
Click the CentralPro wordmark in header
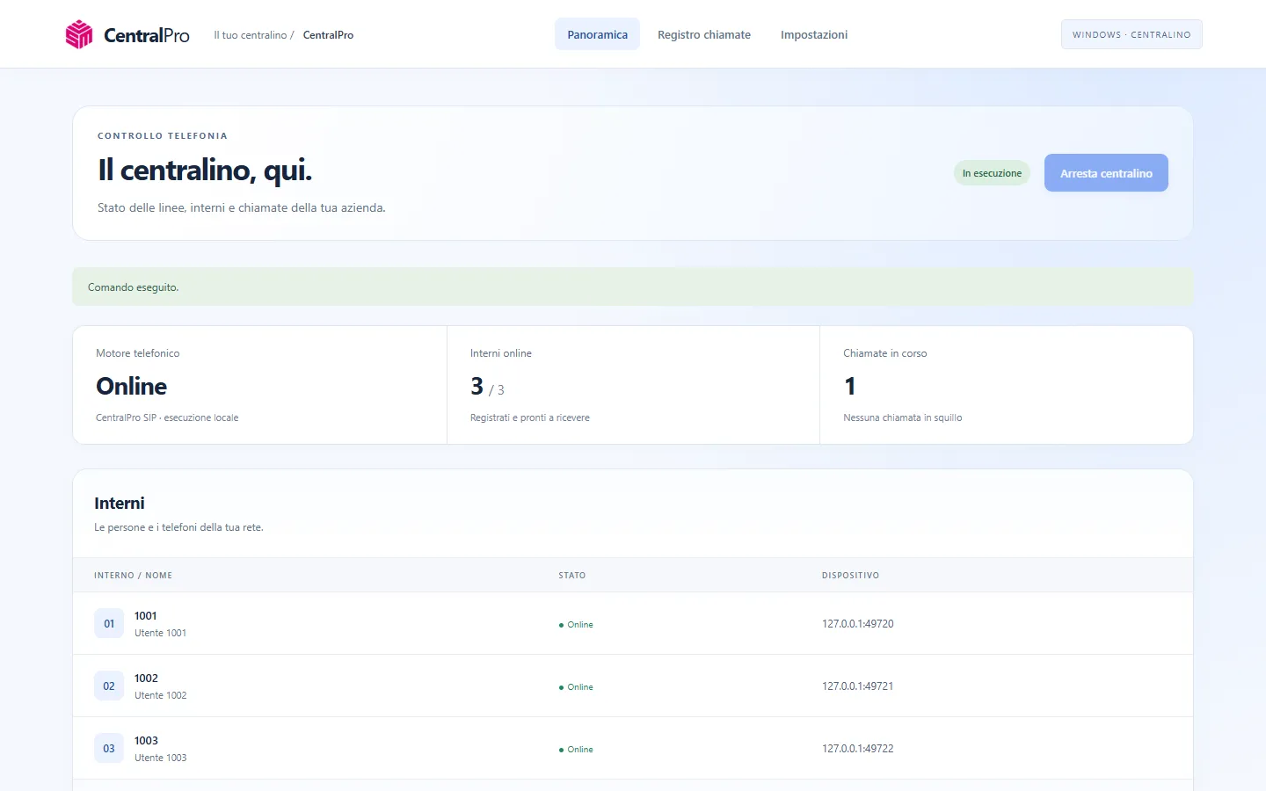(x=147, y=35)
